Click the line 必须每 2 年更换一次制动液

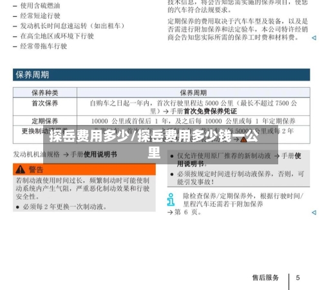click(x=64, y=207)
